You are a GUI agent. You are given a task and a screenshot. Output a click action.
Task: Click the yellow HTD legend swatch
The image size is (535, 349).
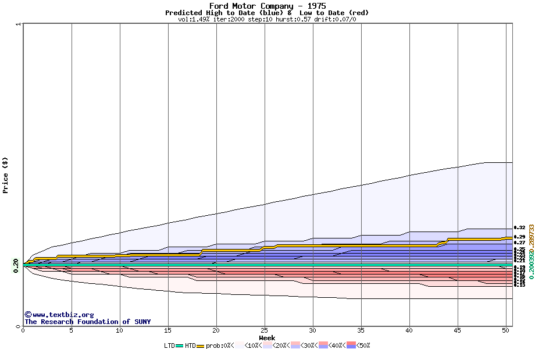pyautogui.click(x=200, y=346)
